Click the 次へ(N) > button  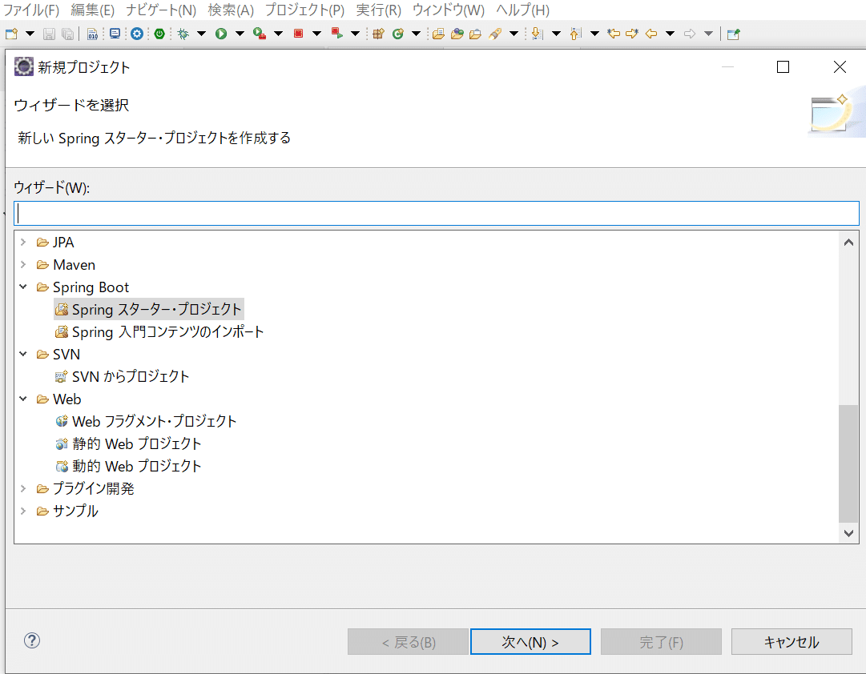tap(530, 641)
